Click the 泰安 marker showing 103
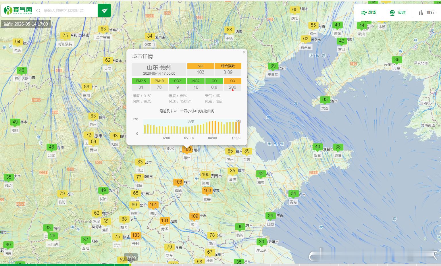The image size is (441, 266). coord(207,191)
